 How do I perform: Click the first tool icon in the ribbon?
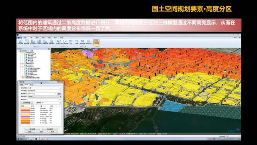tap(20, 42)
